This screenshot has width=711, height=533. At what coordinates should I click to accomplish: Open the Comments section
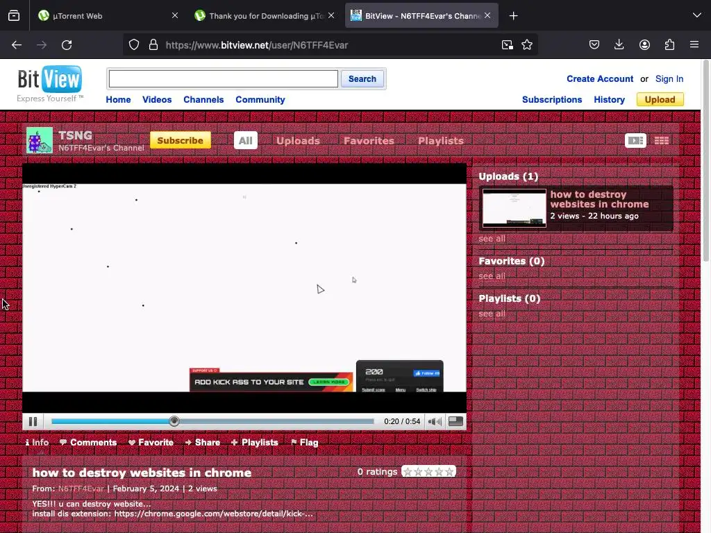(x=88, y=442)
